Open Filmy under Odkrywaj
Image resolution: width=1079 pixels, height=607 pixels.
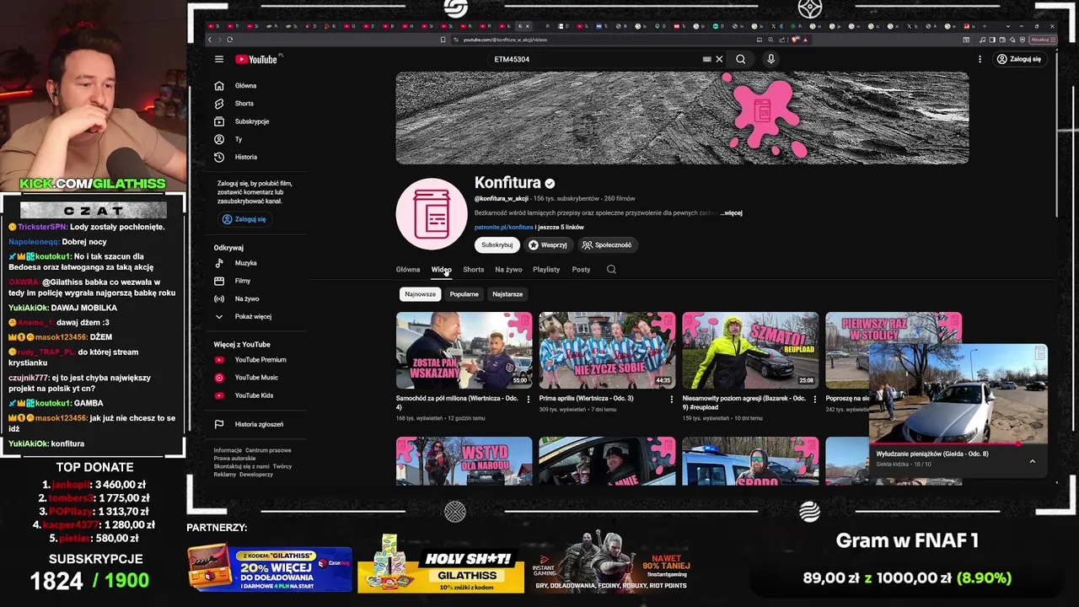tap(243, 281)
